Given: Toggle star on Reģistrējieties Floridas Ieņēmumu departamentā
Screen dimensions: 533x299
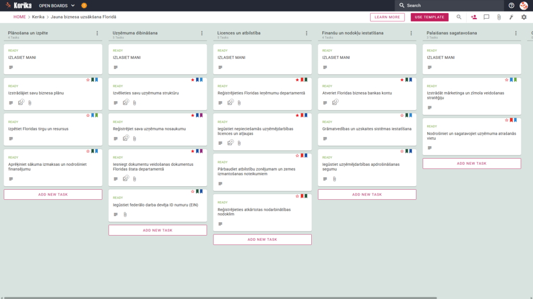Looking at the screenshot, I should point(297,80).
